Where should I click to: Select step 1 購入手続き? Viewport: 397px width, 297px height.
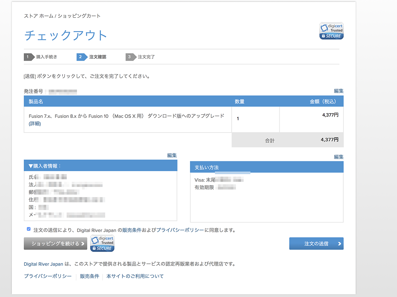coord(40,57)
